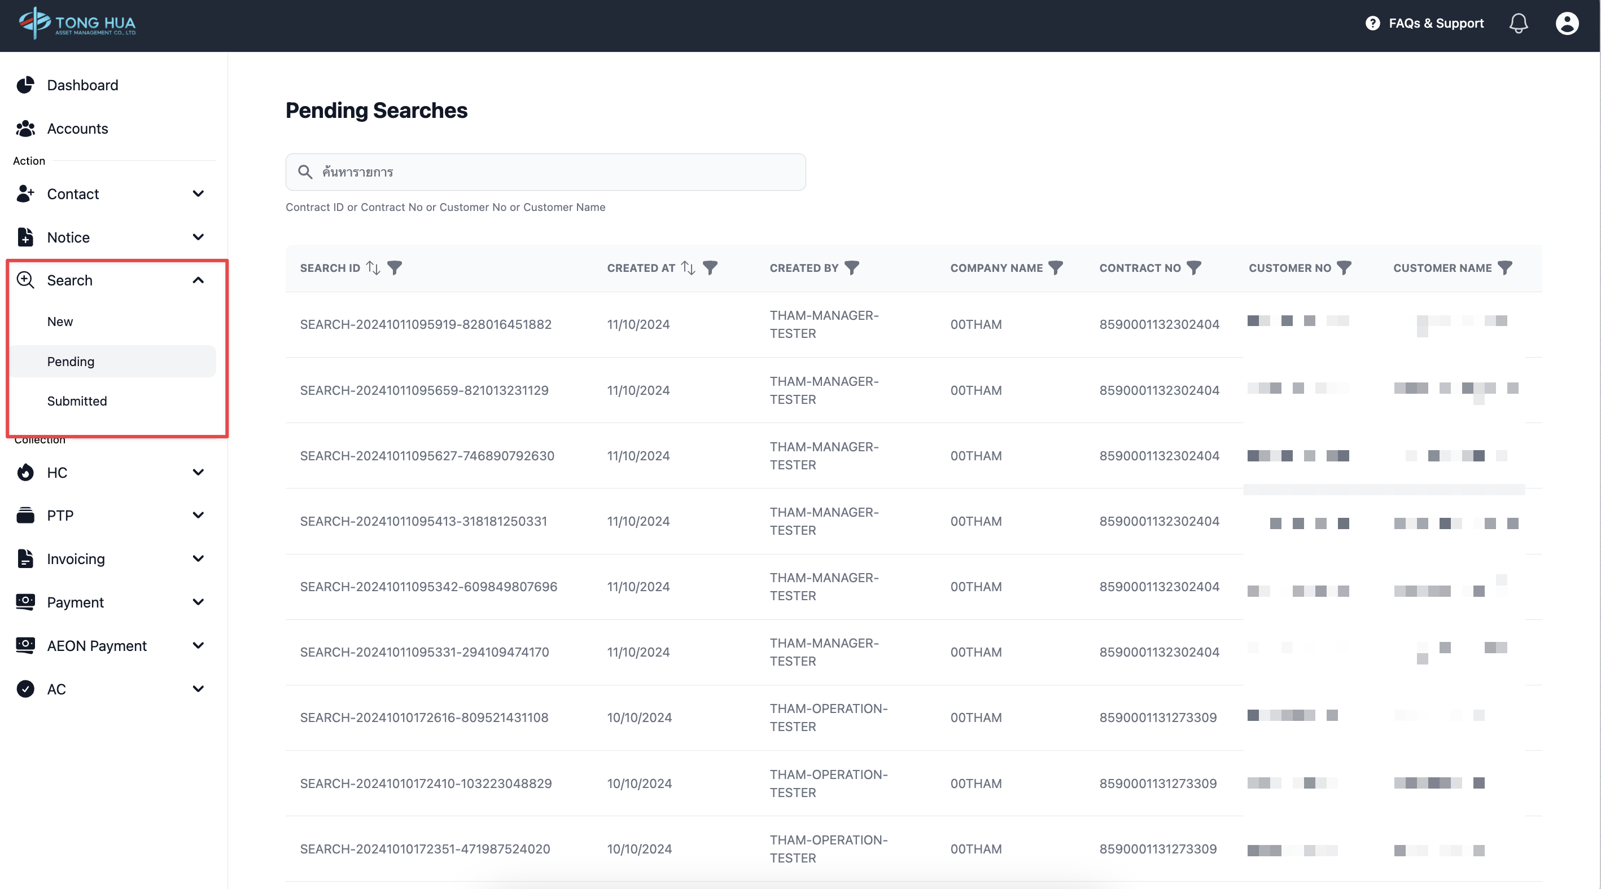Screen dimensions: 1601x889
Task: Go to Dashboard in sidebar
Action: tap(82, 85)
